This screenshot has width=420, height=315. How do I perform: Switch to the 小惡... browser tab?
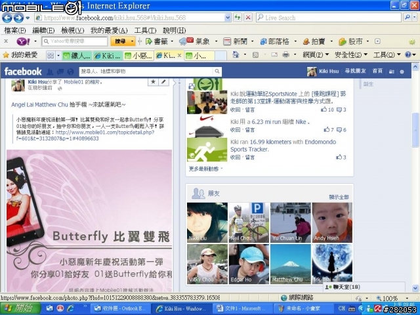(x=138, y=56)
